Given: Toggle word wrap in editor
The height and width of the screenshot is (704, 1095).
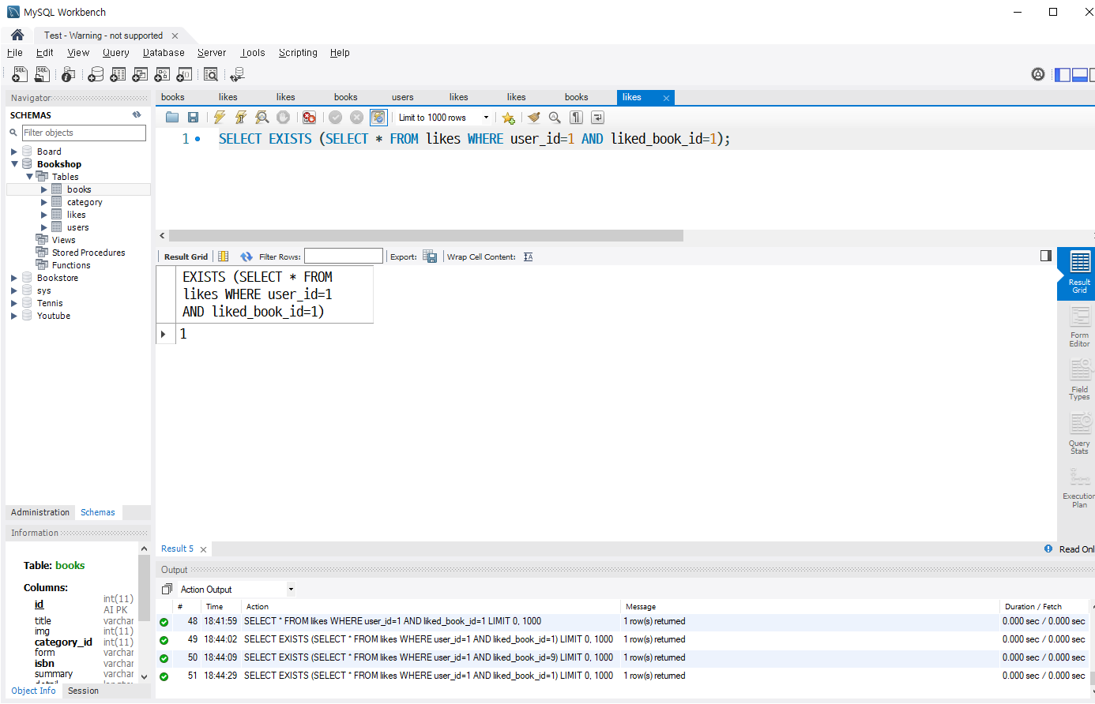Looking at the screenshot, I should coord(598,118).
